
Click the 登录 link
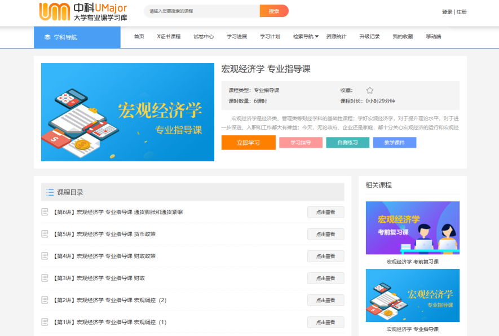[x=447, y=12]
